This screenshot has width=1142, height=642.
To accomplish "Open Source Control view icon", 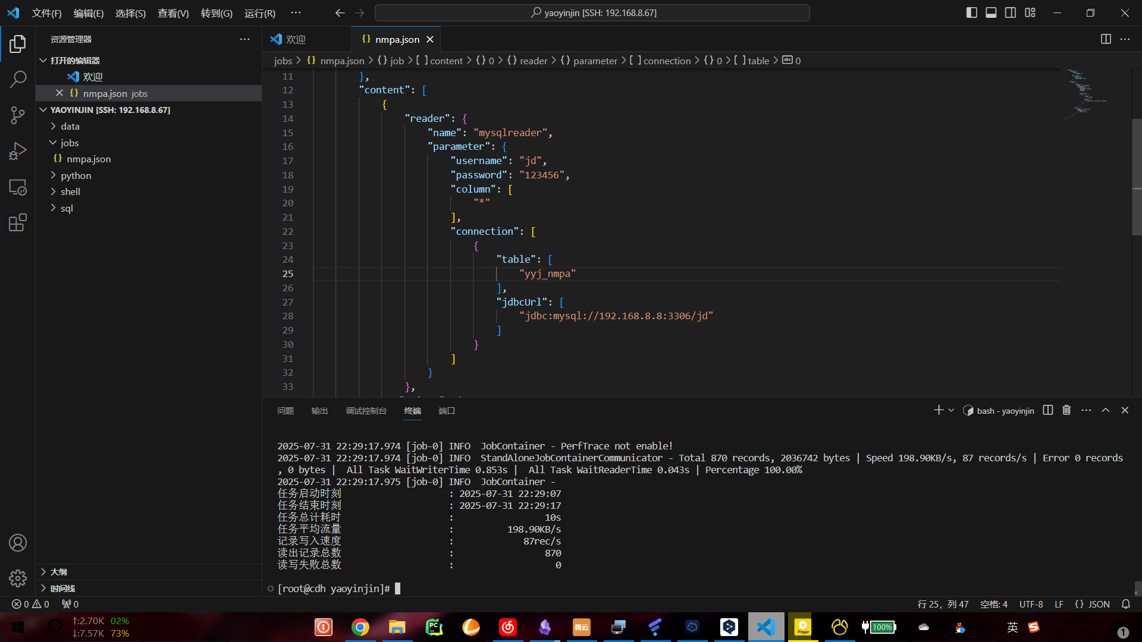I will (x=18, y=115).
